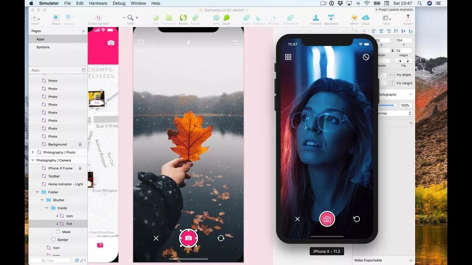Click the sliders settings icon on canvas artboard
This screenshot has height=265, width=472.
[x=236, y=43]
